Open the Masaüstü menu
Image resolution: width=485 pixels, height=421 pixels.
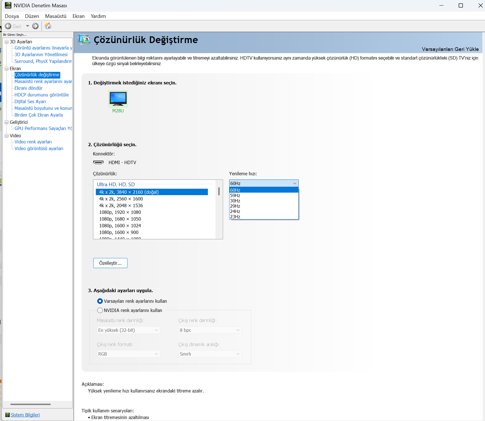pyautogui.click(x=56, y=16)
